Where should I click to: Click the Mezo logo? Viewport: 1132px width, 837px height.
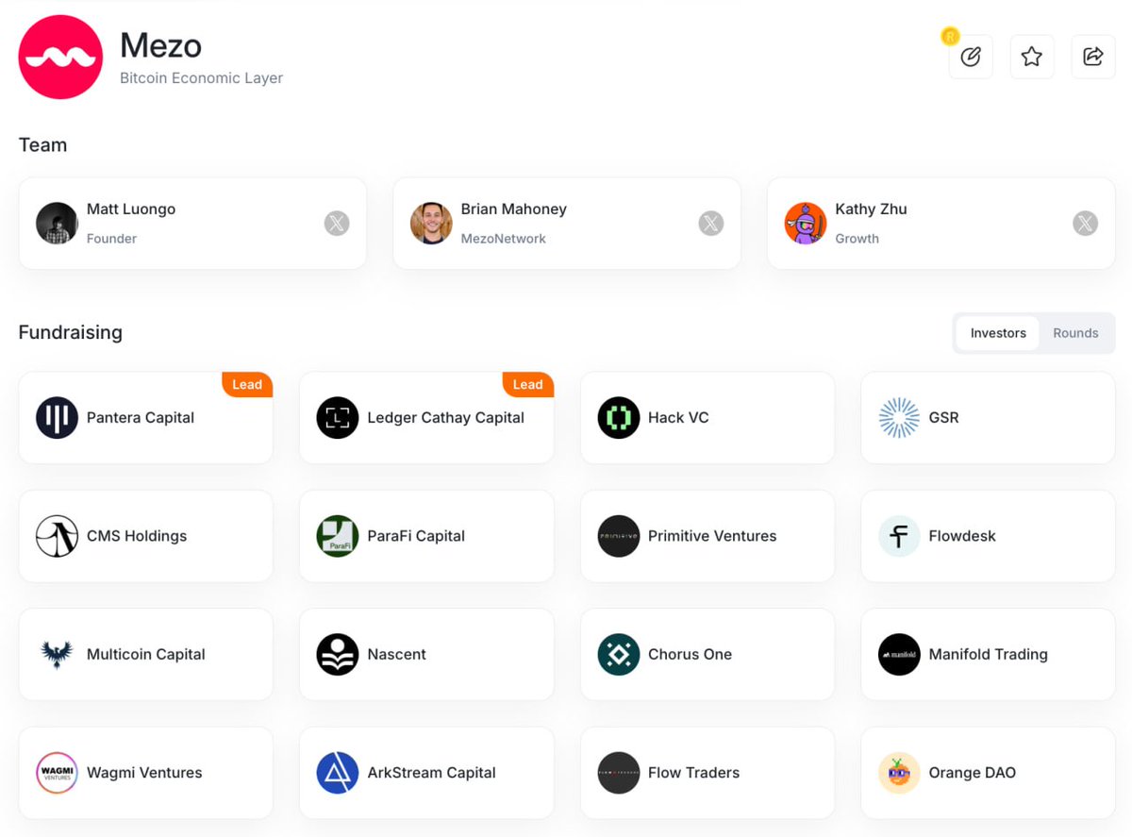60,57
